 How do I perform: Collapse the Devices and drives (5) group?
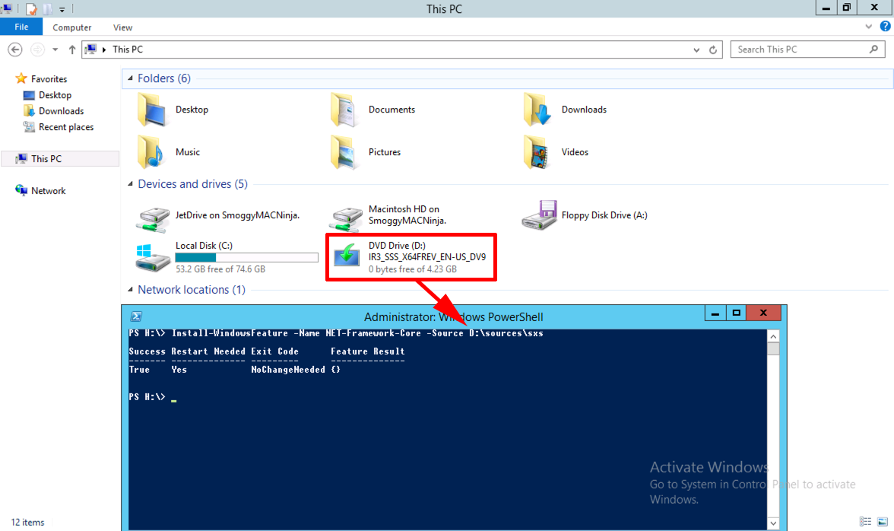pyautogui.click(x=130, y=183)
